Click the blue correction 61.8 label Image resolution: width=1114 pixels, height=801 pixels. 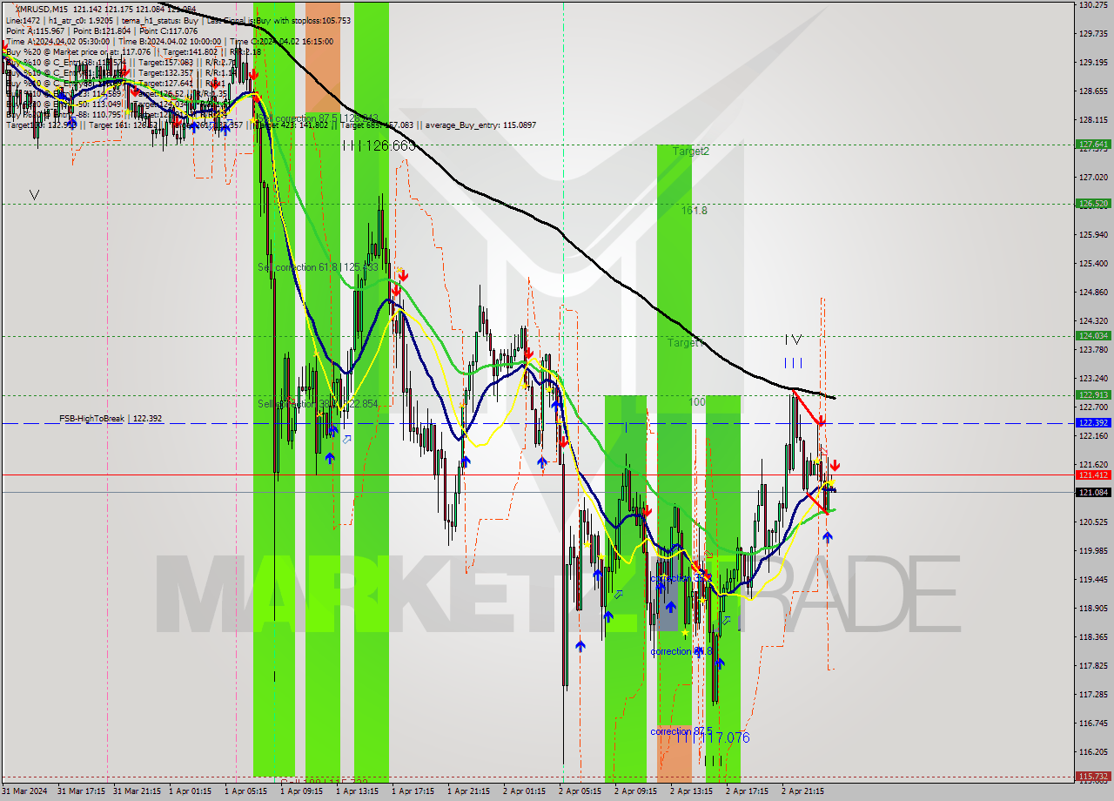[x=681, y=651]
